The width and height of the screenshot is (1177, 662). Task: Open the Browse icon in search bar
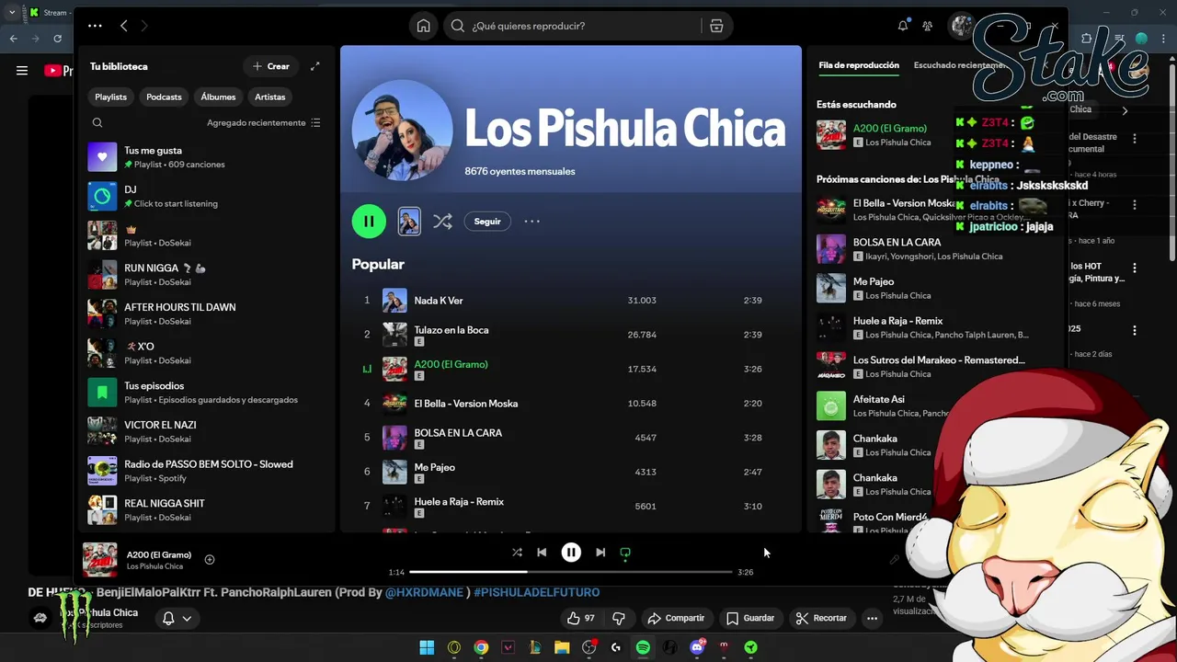[x=716, y=26]
